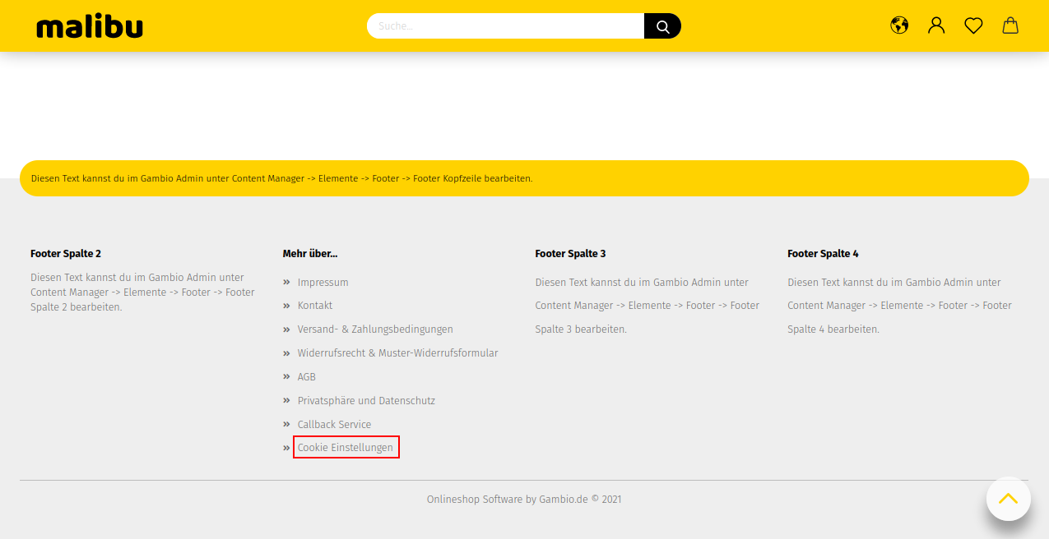Open the Impressum page
Image resolution: width=1049 pixels, height=539 pixels.
tap(323, 282)
